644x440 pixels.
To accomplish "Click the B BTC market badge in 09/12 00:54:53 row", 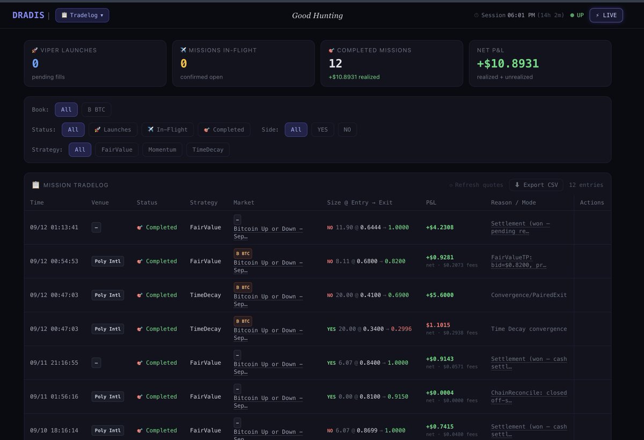I will click(x=243, y=253).
